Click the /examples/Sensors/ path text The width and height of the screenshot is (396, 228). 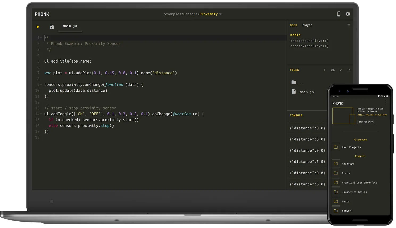click(x=181, y=14)
